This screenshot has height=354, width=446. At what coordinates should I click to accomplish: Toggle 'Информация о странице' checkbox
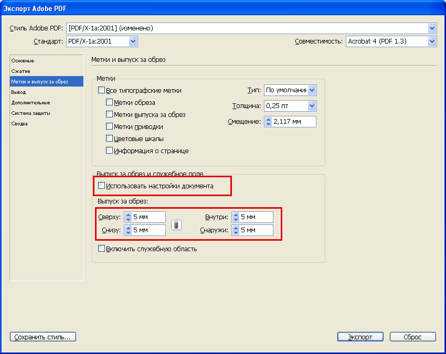click(x=109, y=151)
